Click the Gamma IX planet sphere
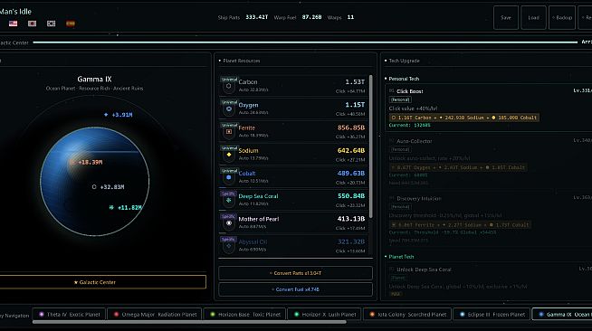This screenshot has height=331, width=592. pos(95,182)
